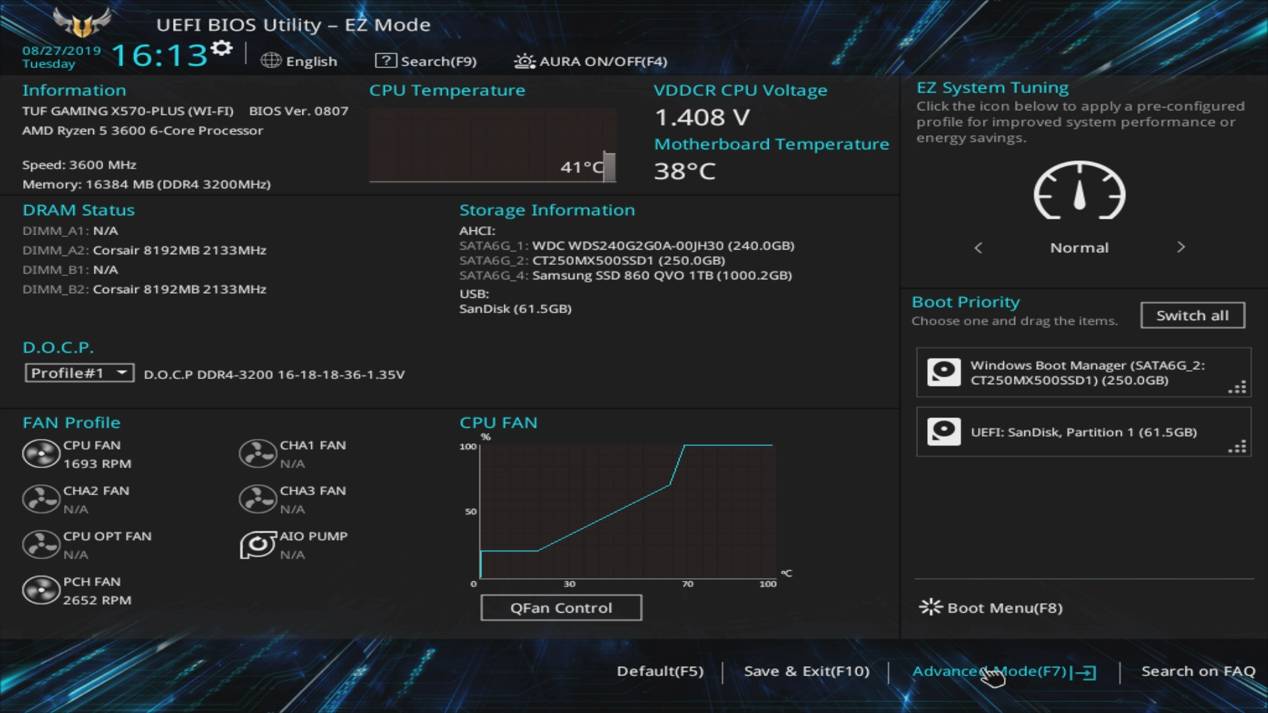Open settings gear next to the clock
This screenshot has width=1268, height=713.
(x=222, y=48)
